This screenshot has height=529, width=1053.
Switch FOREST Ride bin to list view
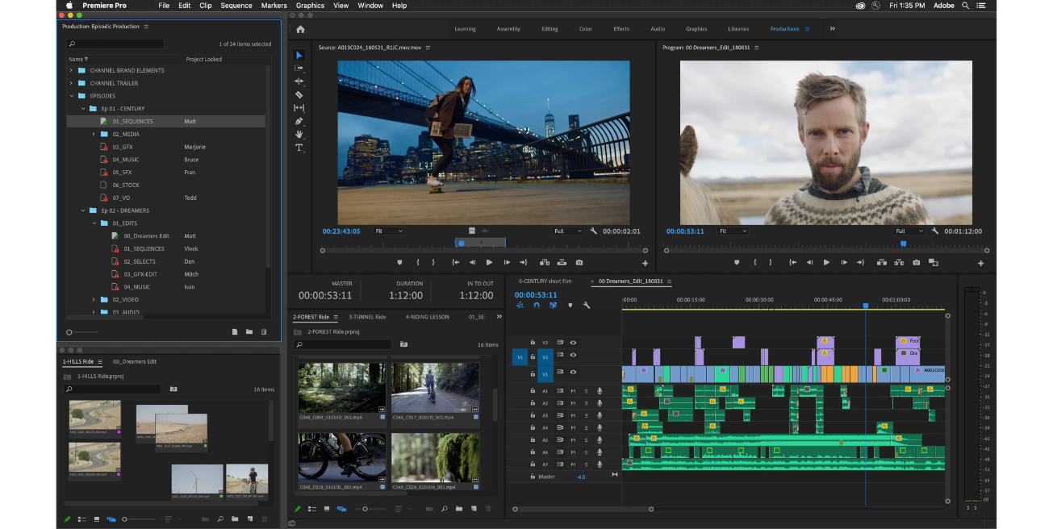point(312,509)
